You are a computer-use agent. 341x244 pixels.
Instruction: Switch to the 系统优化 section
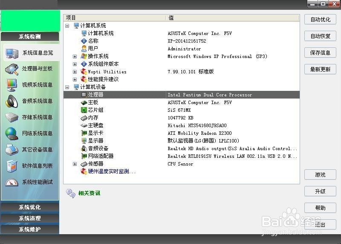(x=30, y=207)
